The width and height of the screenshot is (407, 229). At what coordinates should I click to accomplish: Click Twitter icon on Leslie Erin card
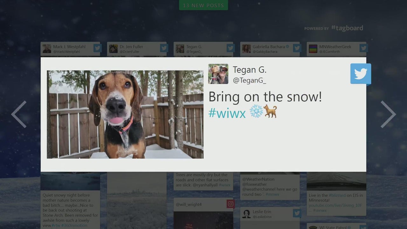point(297,213)
